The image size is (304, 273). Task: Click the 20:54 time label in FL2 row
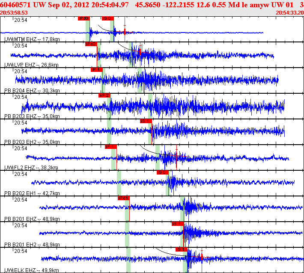coord(21,148)
